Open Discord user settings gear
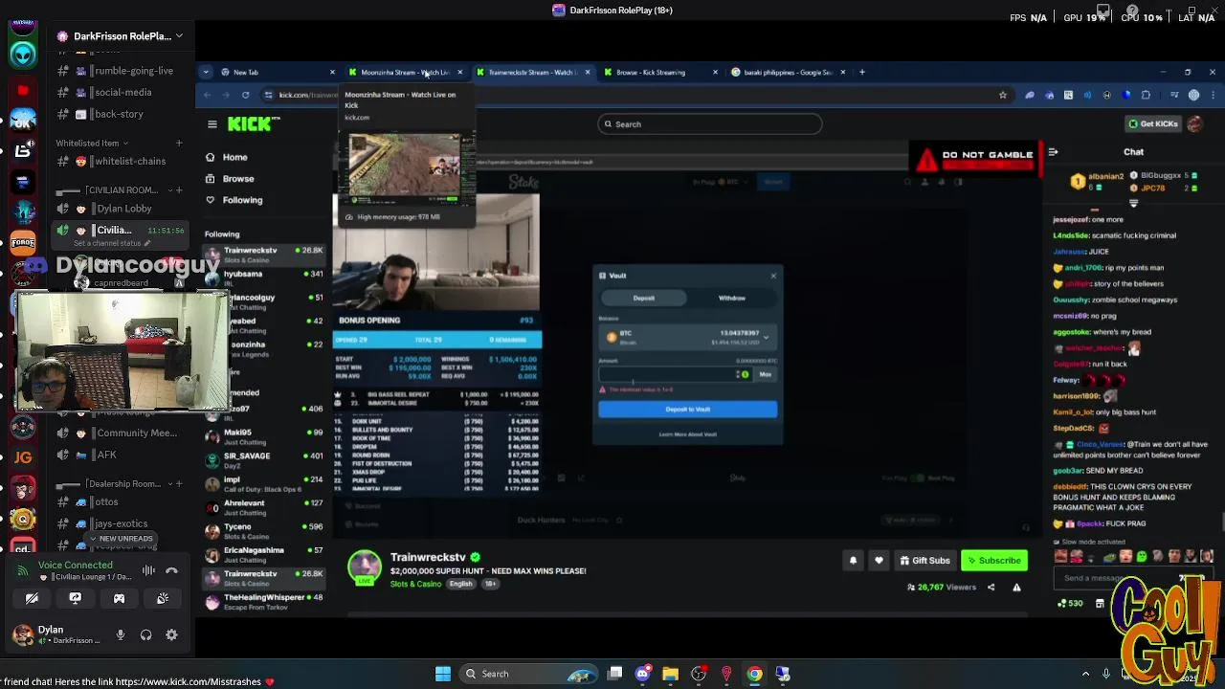This screenshot has height=689, width=1225. tap(171, 634)
